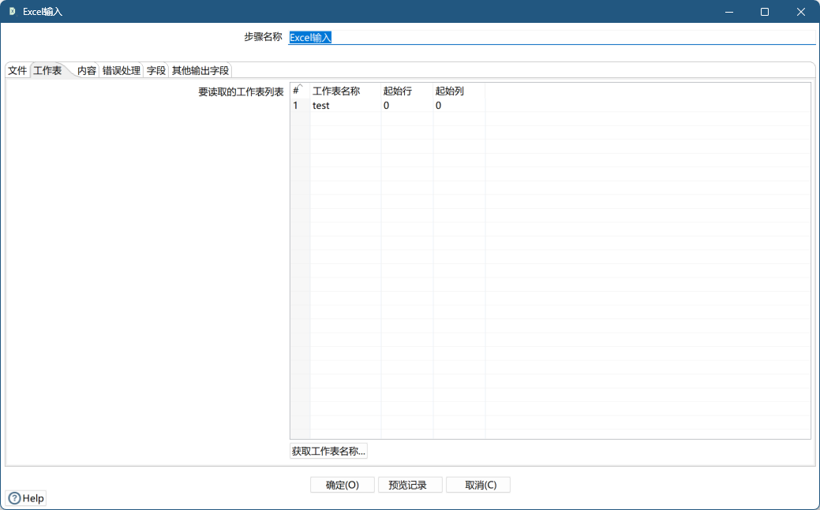Click the 取消(C) button
The width and height of the screenshot is (820, 510).
[x=477, y=484]
